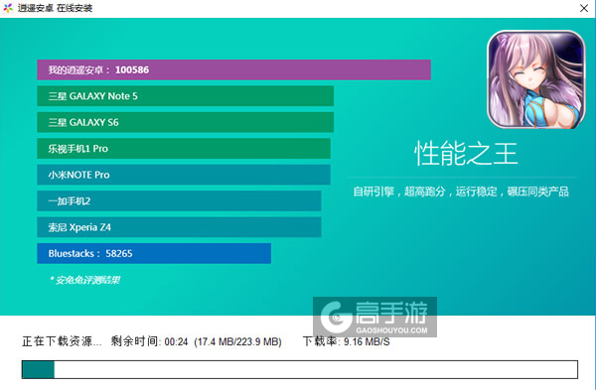Select the 乐视手机1 Pro bar
Screen dimensions: 596x390
[184, 149]
